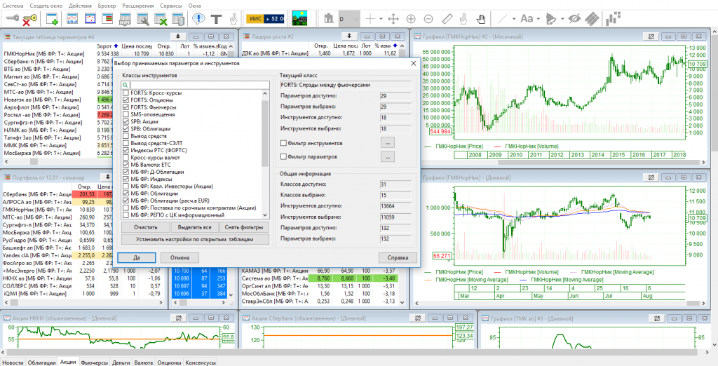Click the disconnect key icon with red X

point(29,18)
